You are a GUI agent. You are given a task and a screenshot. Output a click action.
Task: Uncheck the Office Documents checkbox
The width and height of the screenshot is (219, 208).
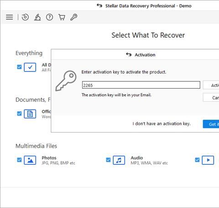[19, 113]
